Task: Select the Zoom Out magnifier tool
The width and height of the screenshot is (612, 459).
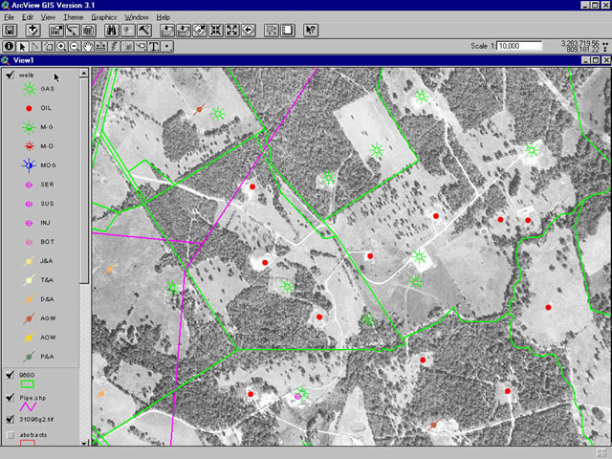Action: coord(75,46)
